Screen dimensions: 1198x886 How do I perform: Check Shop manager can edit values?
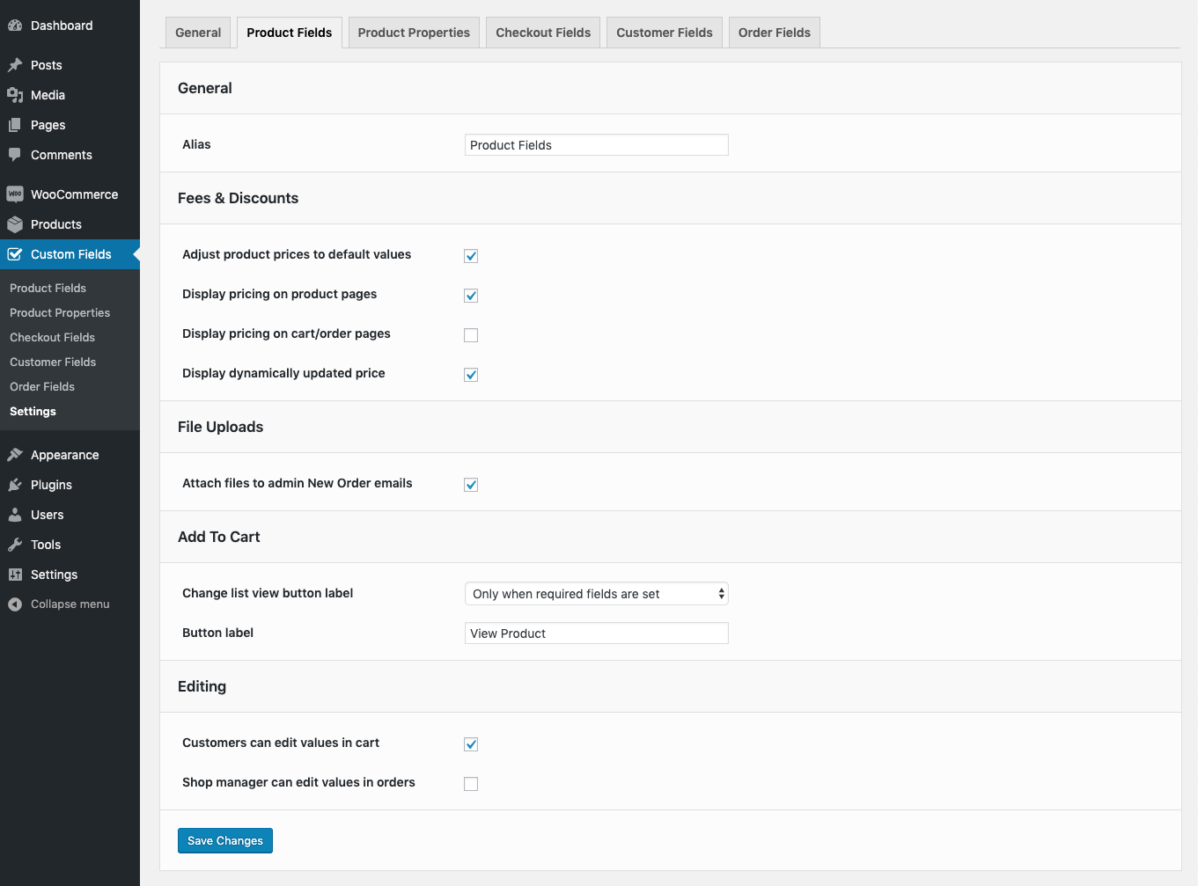pos(471,784)
